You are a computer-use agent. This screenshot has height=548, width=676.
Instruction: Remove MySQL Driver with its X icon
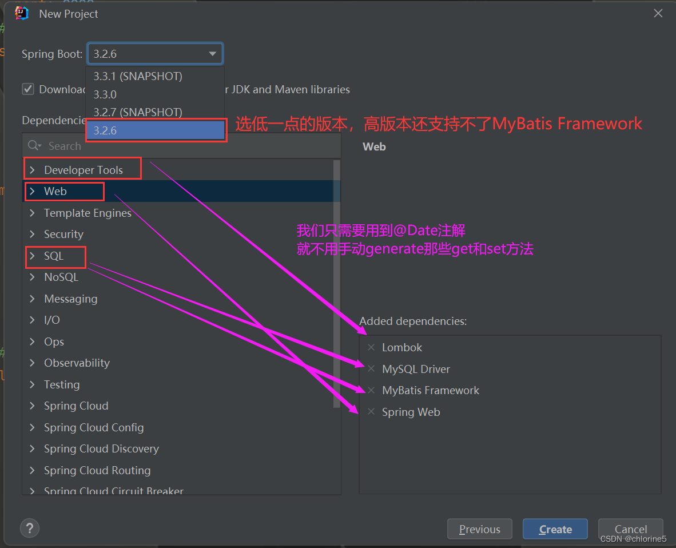(371, 368)
